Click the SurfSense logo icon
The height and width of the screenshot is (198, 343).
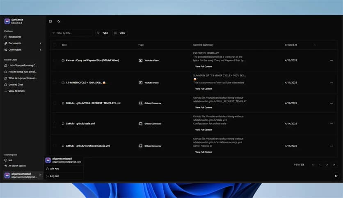(7, 21)
